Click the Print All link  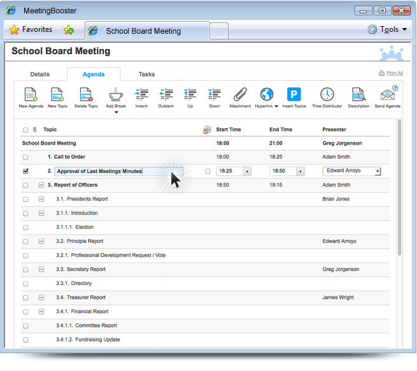[x=395, y=73]
